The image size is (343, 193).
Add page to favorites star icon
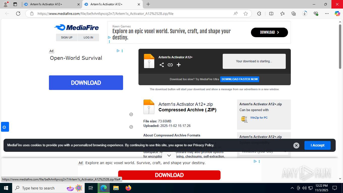point(246,14)
